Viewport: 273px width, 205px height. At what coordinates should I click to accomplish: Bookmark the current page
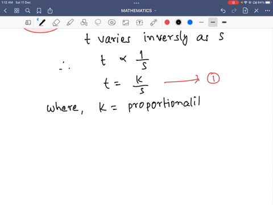[39, 11]
